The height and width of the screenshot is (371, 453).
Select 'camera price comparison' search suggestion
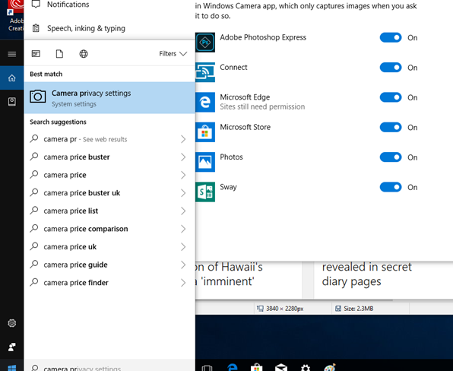[x=86, y=229]
